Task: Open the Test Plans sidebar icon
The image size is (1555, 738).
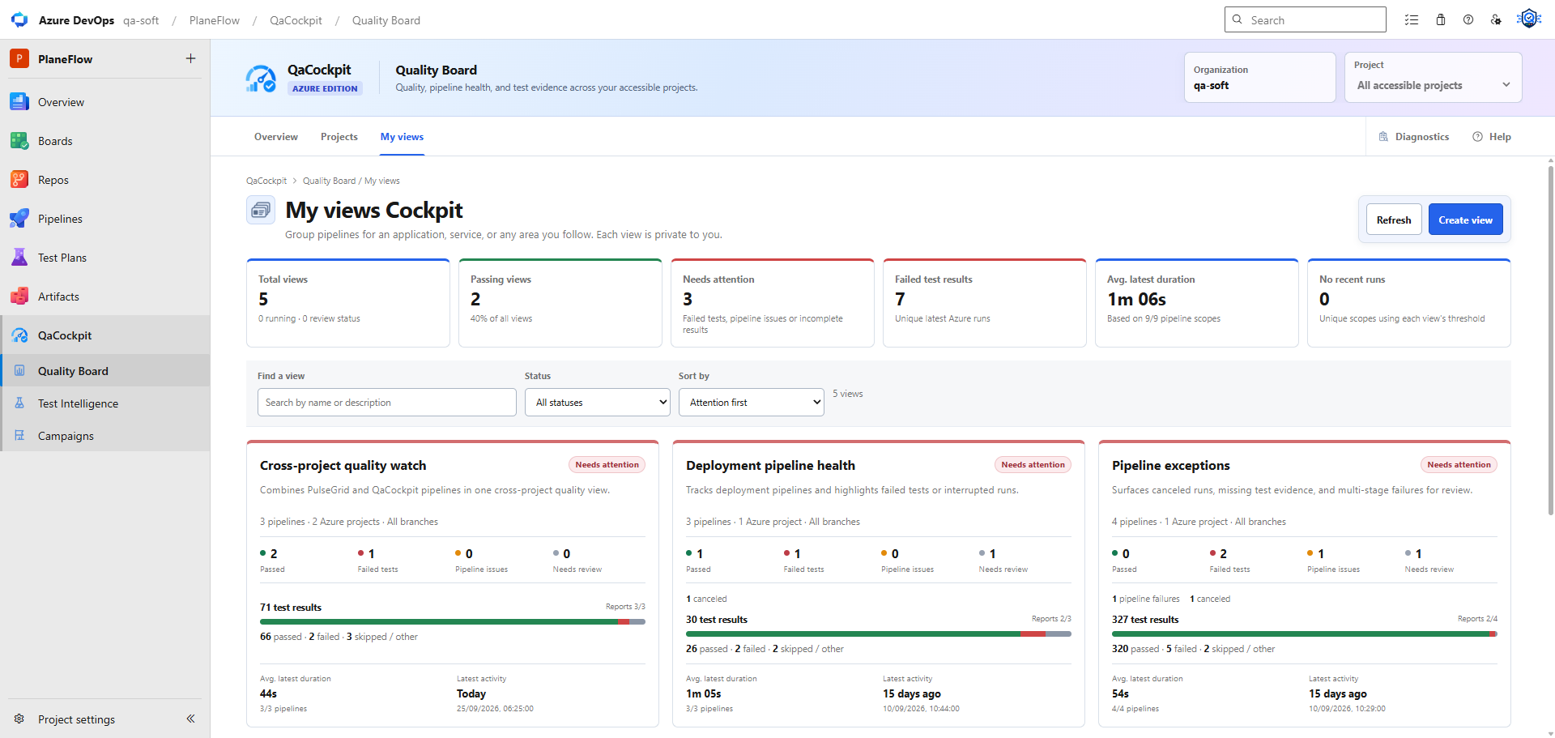Action: click(x=19, y=258)
